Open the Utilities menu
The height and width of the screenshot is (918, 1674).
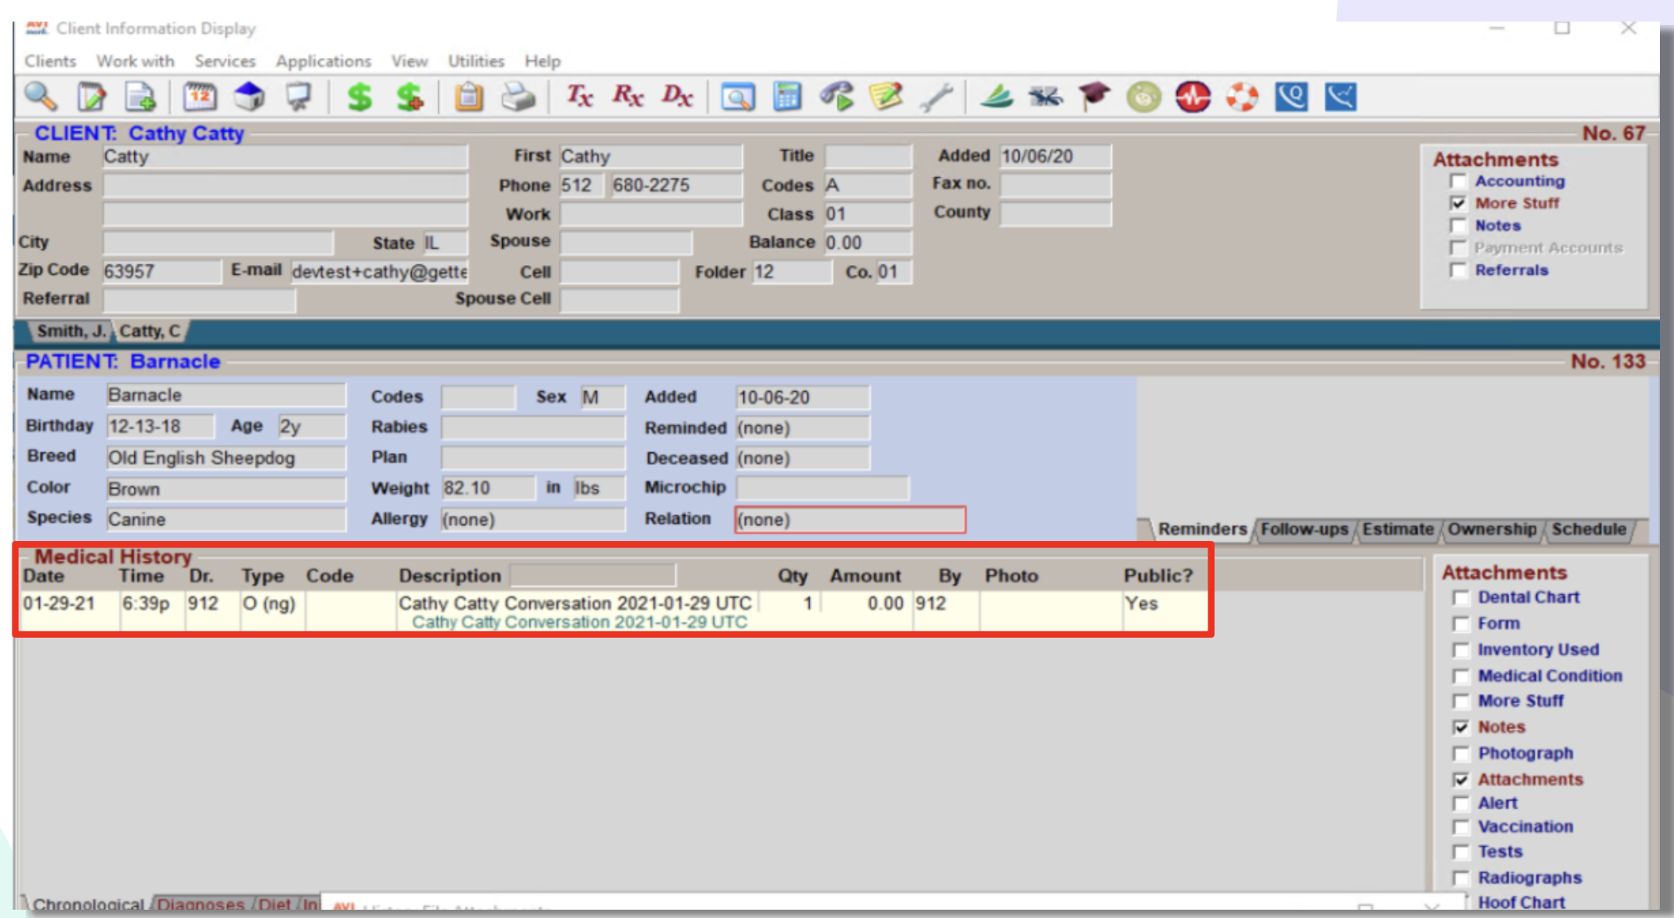[x=476, y=61]
